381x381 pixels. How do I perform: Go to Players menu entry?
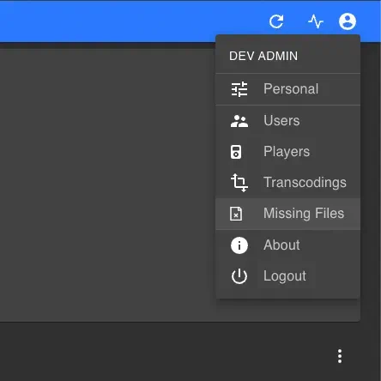(287, 152)
